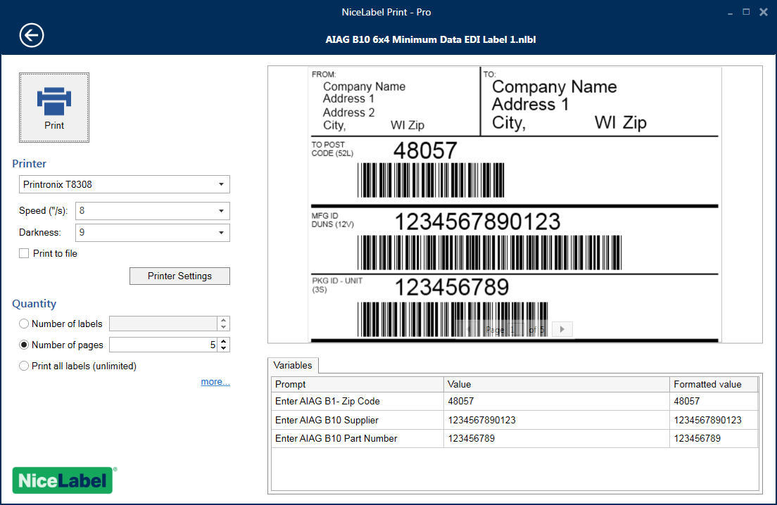Select the Number of pages radio option
Viewport: 777px width, 505px height.
point(24,345)
